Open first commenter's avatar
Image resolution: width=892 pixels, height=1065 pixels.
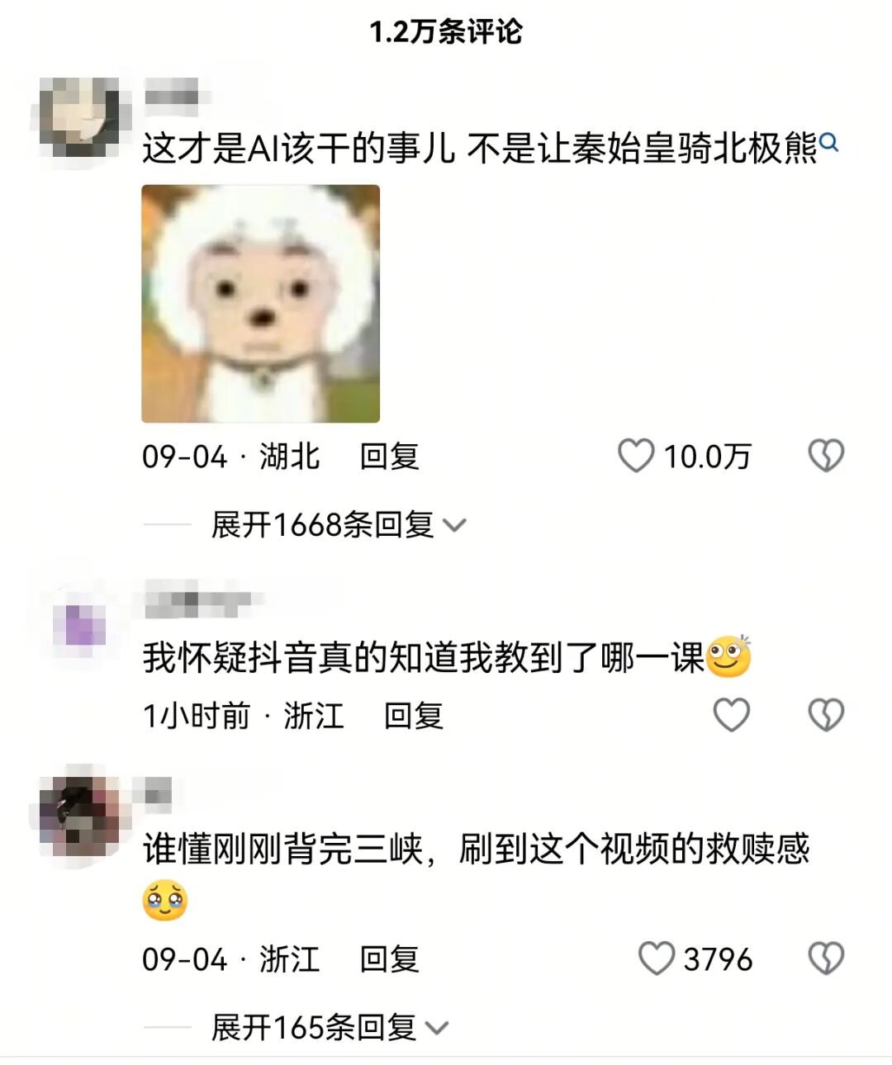tap(80, 117)
